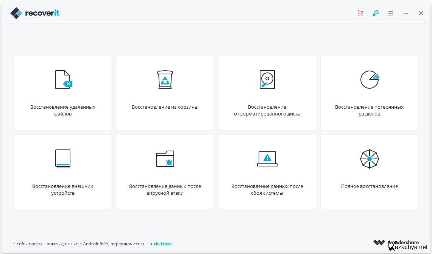The width and height of the screenshot is (432, 254).
Task: Choose the lost partition pie chart icon
Action: tap(370, 79)
